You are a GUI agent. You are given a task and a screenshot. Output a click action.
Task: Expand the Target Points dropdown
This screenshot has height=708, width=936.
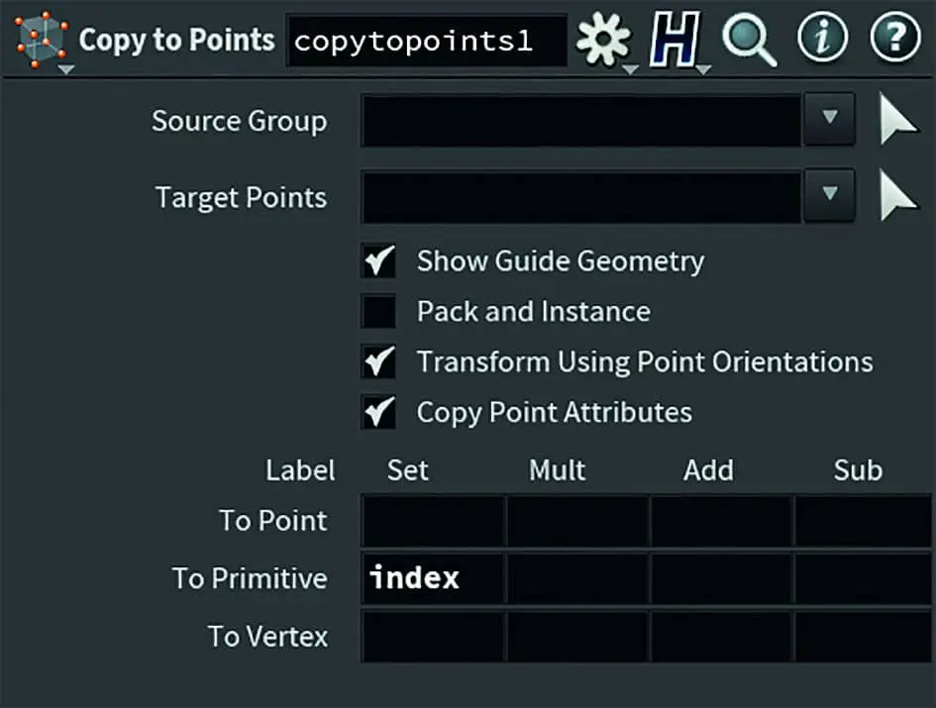tap(830, 198)
